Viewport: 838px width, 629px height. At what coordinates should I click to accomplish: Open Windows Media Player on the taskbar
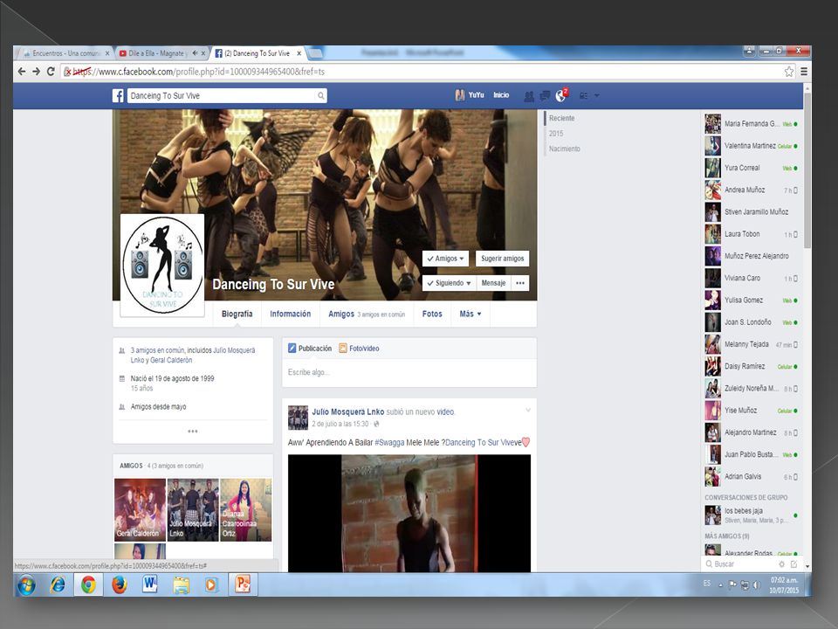211,584
